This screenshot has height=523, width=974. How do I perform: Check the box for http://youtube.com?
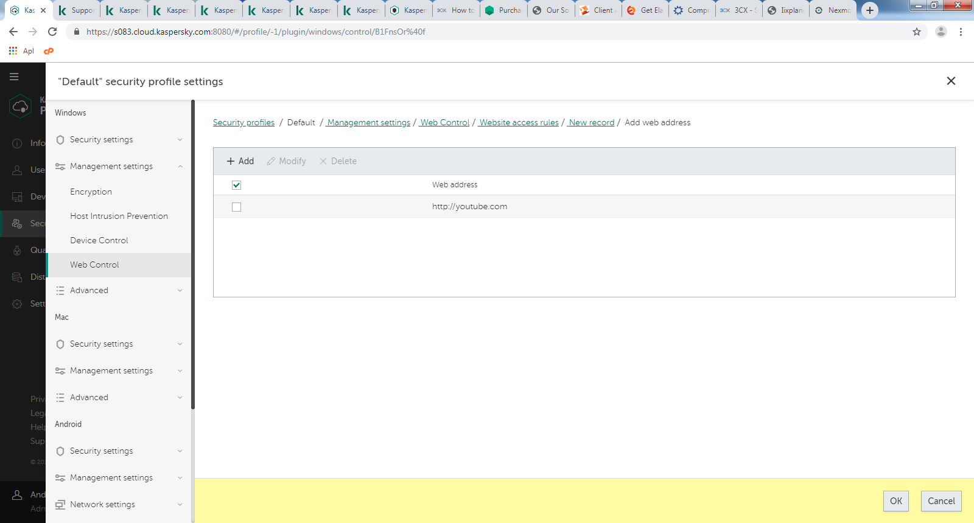pos(237,207)
